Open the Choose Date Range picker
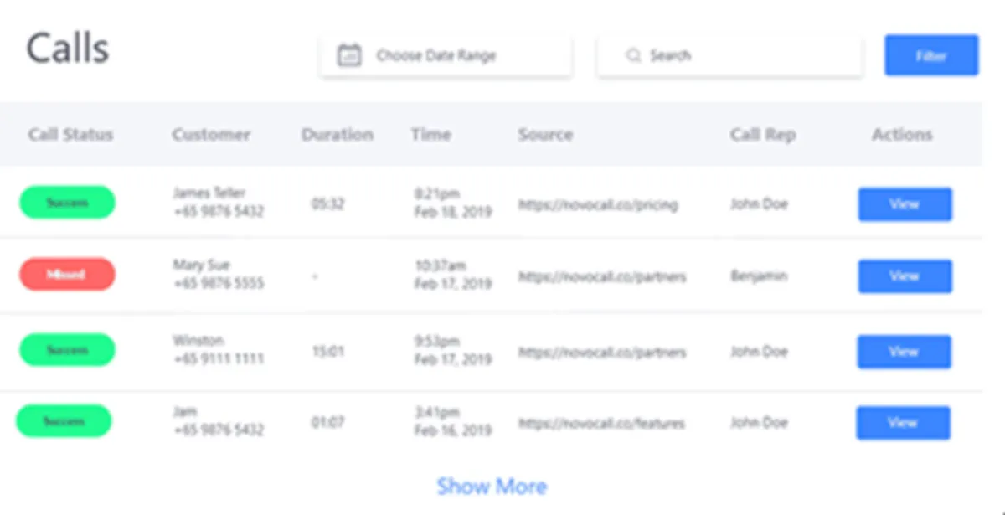 click(x=445, y=56)
